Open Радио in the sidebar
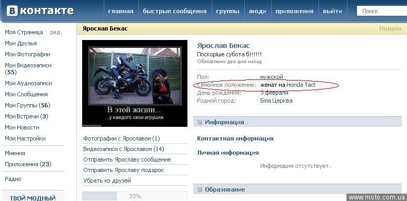407x201 pixels. point(13,179)
